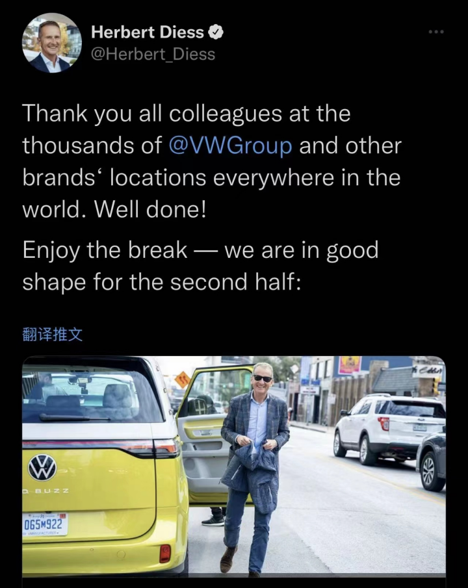Follow the @VWGroup mention link
This screenshot has height=588, width=468.
[231, 146]
